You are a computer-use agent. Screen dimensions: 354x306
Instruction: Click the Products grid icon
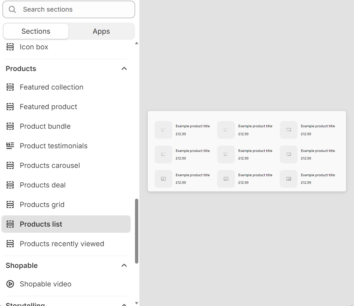pyautogui.click(x=10, y=204)
